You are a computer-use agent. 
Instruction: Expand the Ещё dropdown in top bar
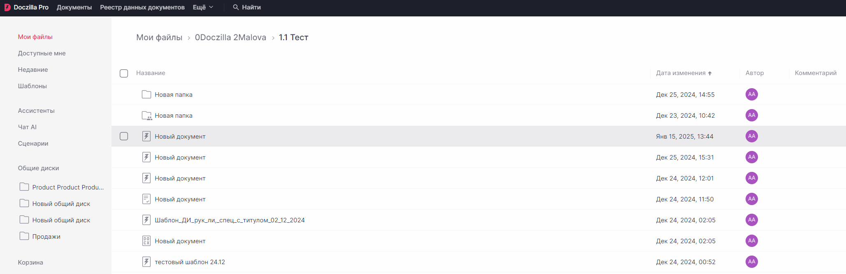point(203,7)
